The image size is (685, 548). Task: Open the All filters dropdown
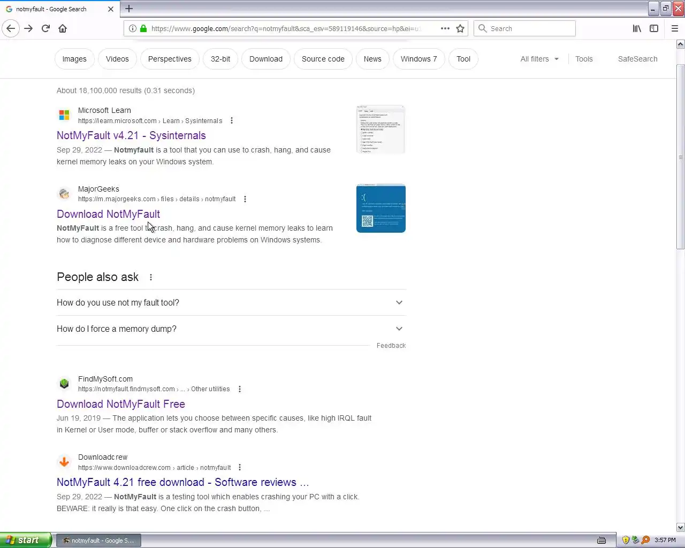[x=539, y=59]
